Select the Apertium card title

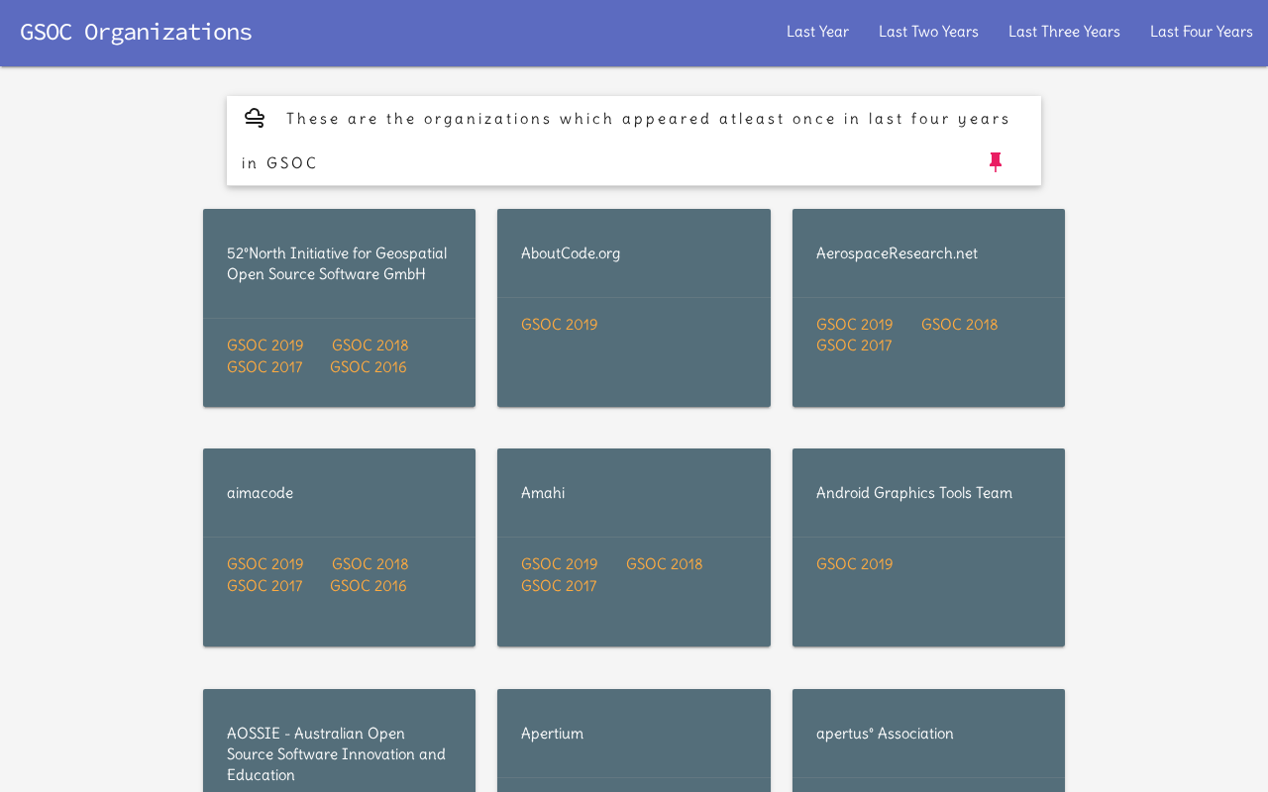click(552, 734)
